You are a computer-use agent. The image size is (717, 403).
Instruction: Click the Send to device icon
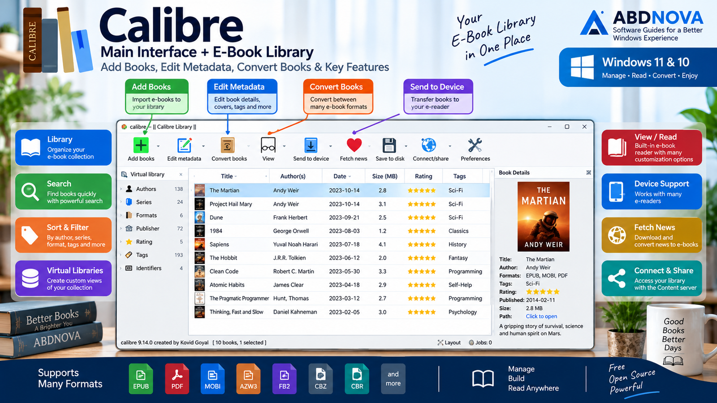(311, 145)
